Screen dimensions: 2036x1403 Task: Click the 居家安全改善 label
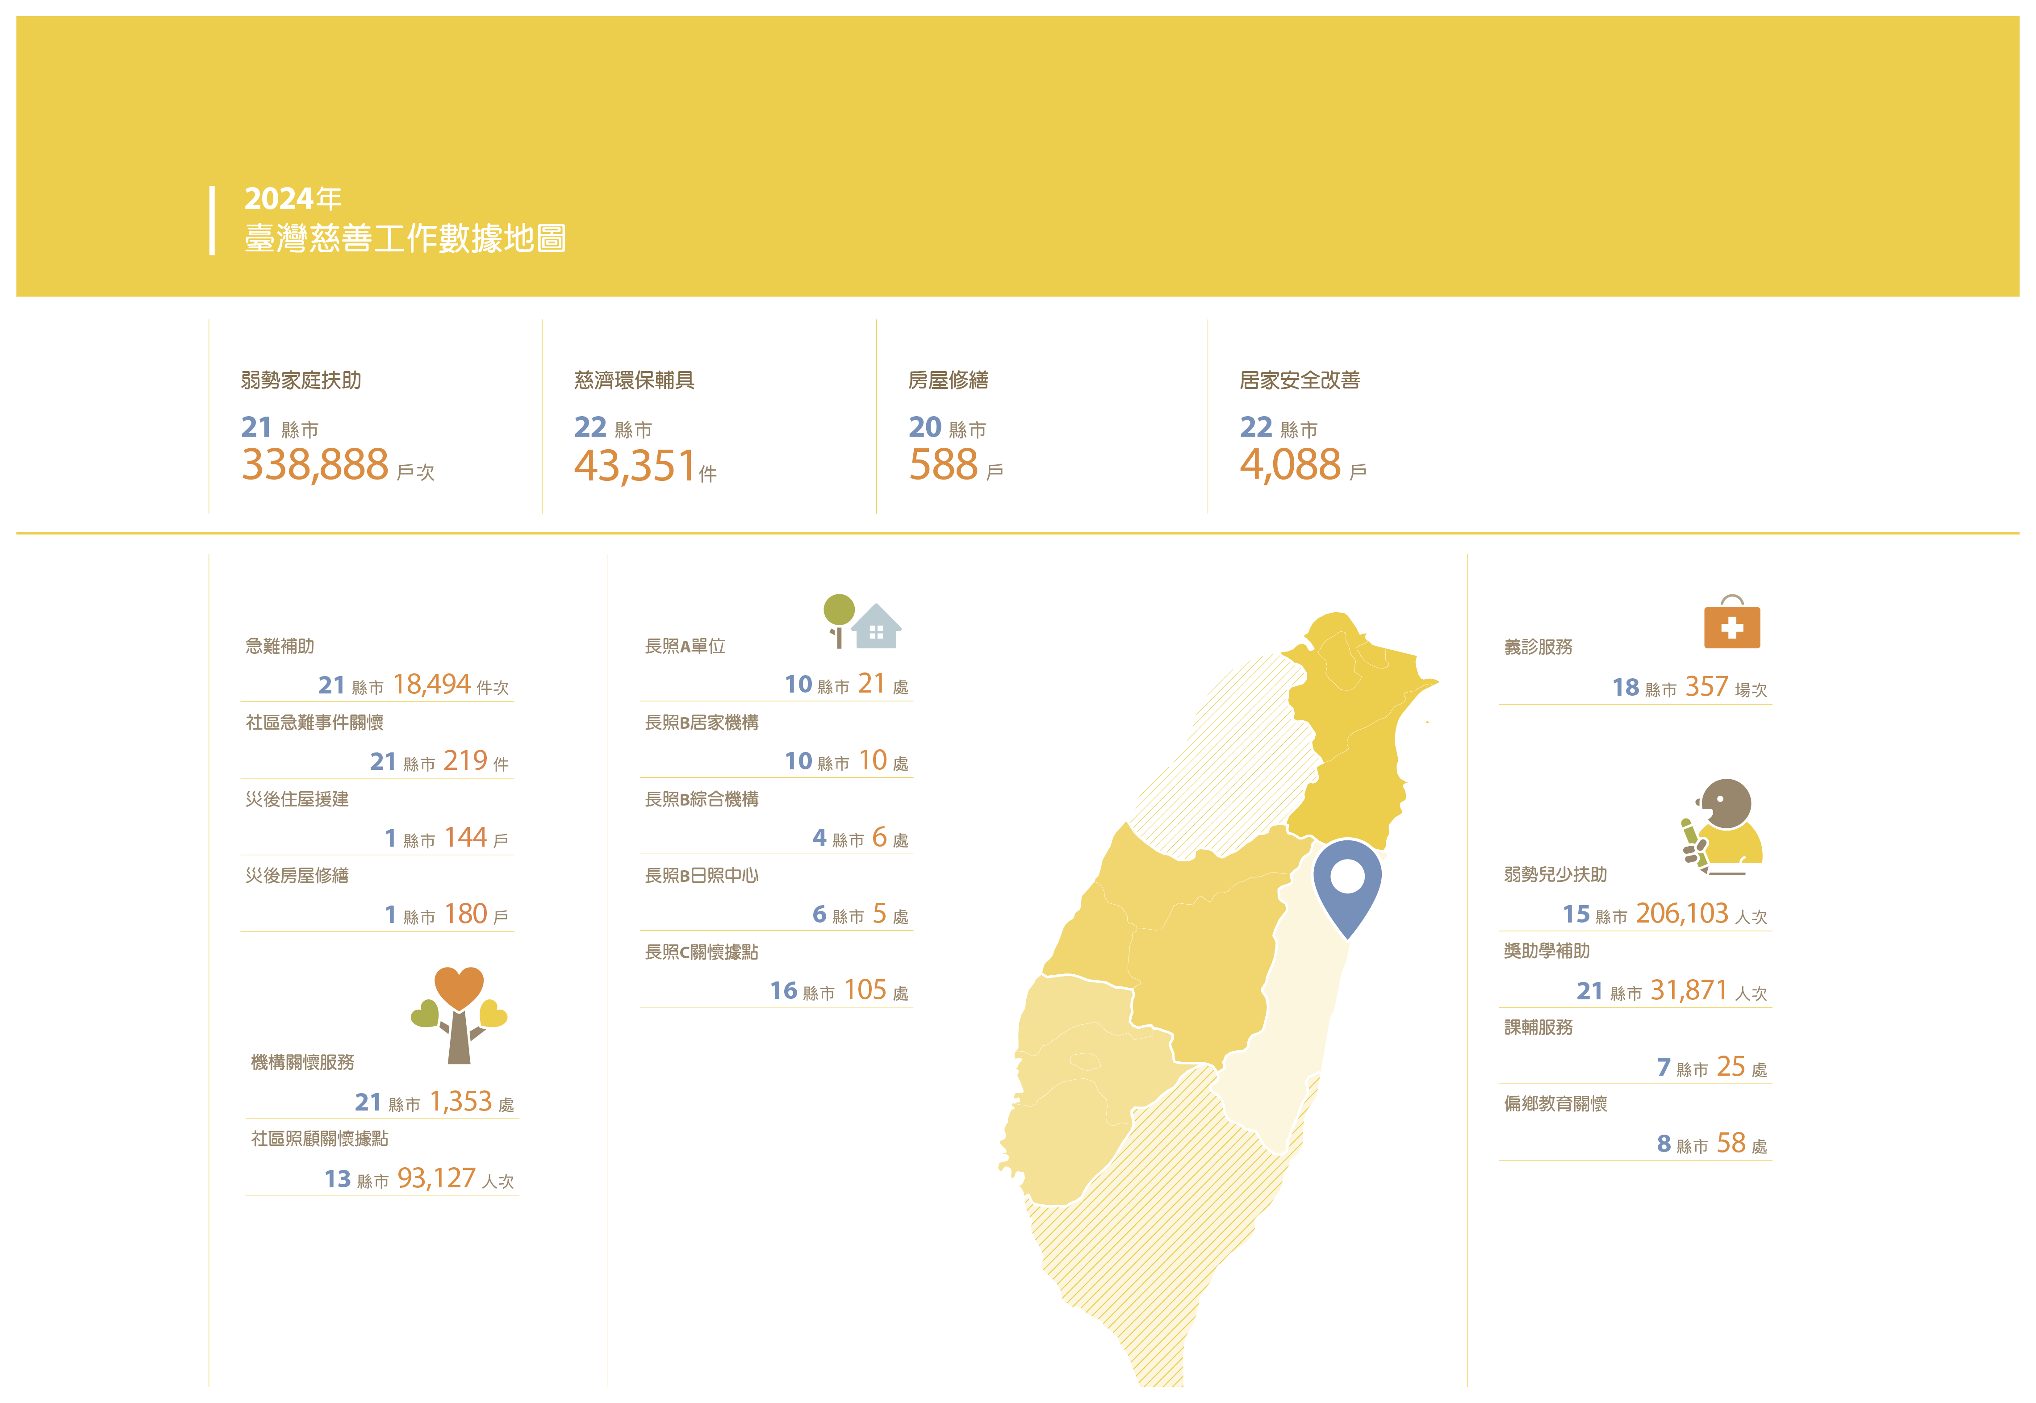point(1300,380)
